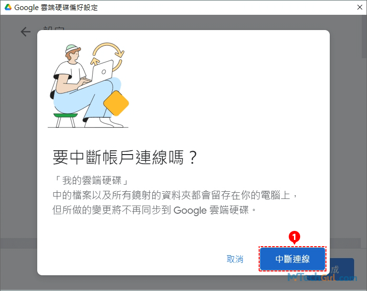Click the Google Drive logo in title bar
The height and width of the screenshot is (291, 367).
pyautogui.click(x=8, y=7)
